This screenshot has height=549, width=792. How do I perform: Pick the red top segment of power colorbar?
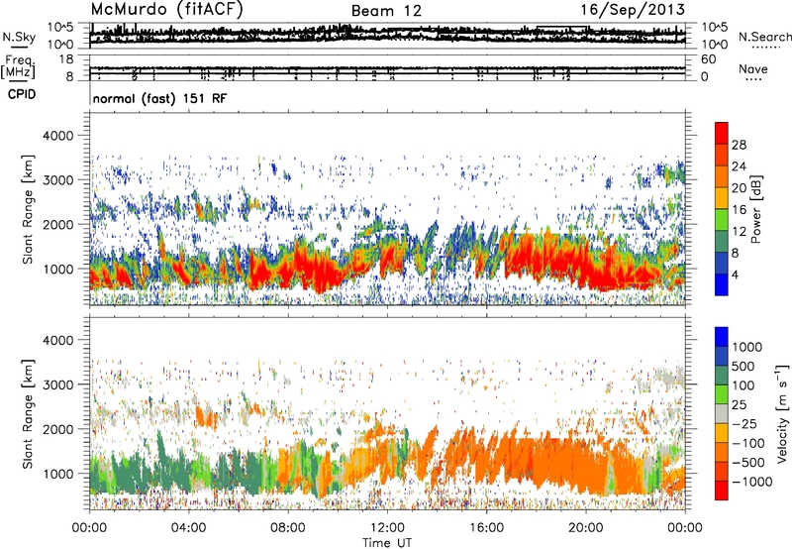(722, 133)
